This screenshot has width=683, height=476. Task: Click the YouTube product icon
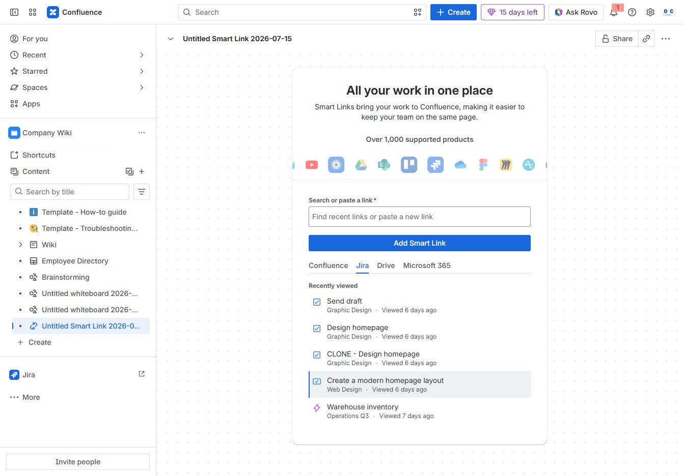coord(312,165)
